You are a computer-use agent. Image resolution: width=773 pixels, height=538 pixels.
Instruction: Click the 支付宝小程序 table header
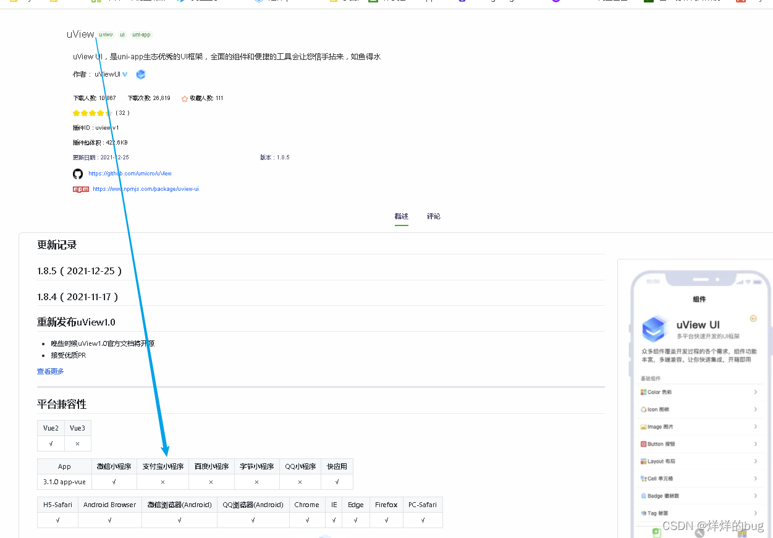pyautogui.click(x=163, y=466)
